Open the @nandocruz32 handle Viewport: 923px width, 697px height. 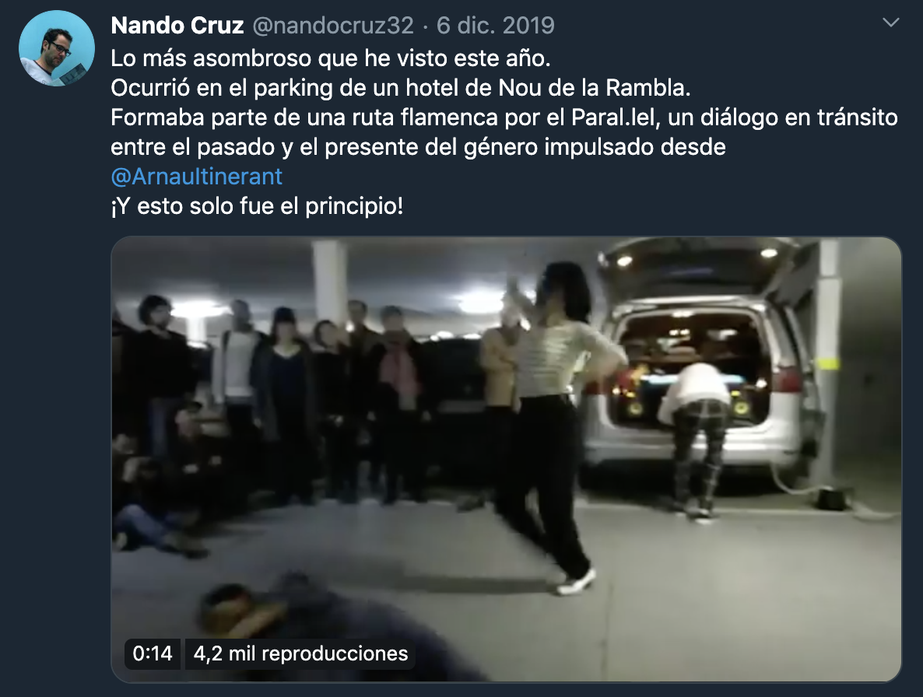[x=333, y=26]
